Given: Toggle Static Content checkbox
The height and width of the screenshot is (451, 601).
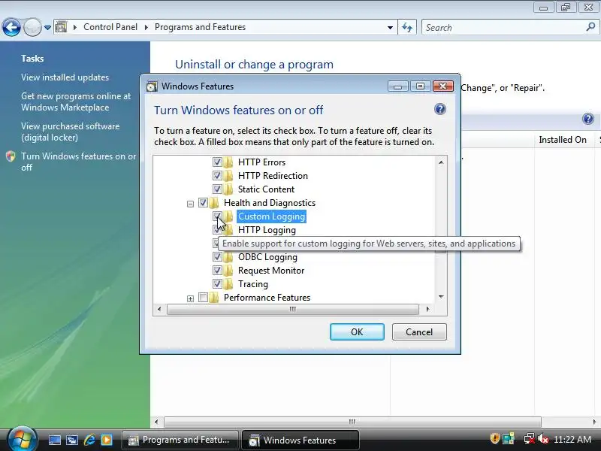Looking at the screenshot, I should click(217, 189).
